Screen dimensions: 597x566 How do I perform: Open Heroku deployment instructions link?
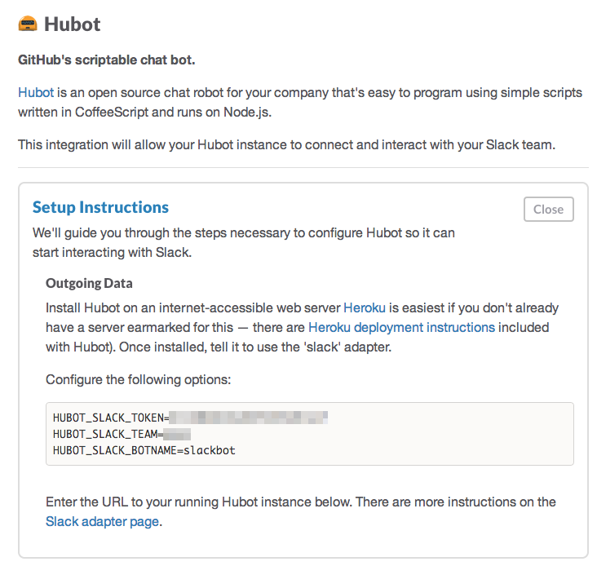tap(402, 327)
